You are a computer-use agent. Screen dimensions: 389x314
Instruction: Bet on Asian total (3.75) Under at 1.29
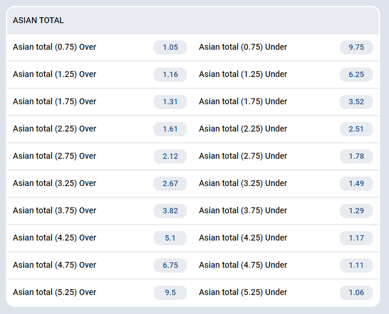click(x=356, y=211)
